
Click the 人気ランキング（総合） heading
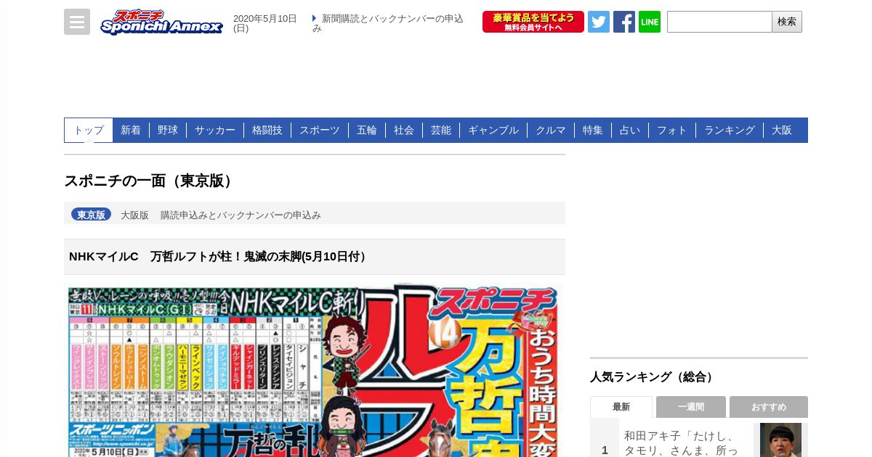click(654, 377)
